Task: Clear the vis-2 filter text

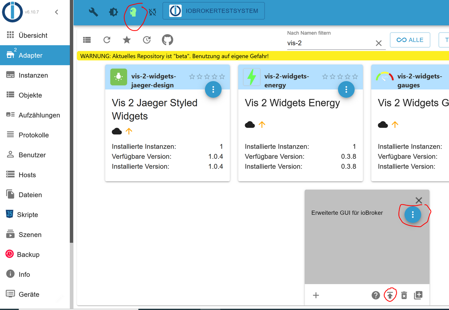Action: coord(379,43)
